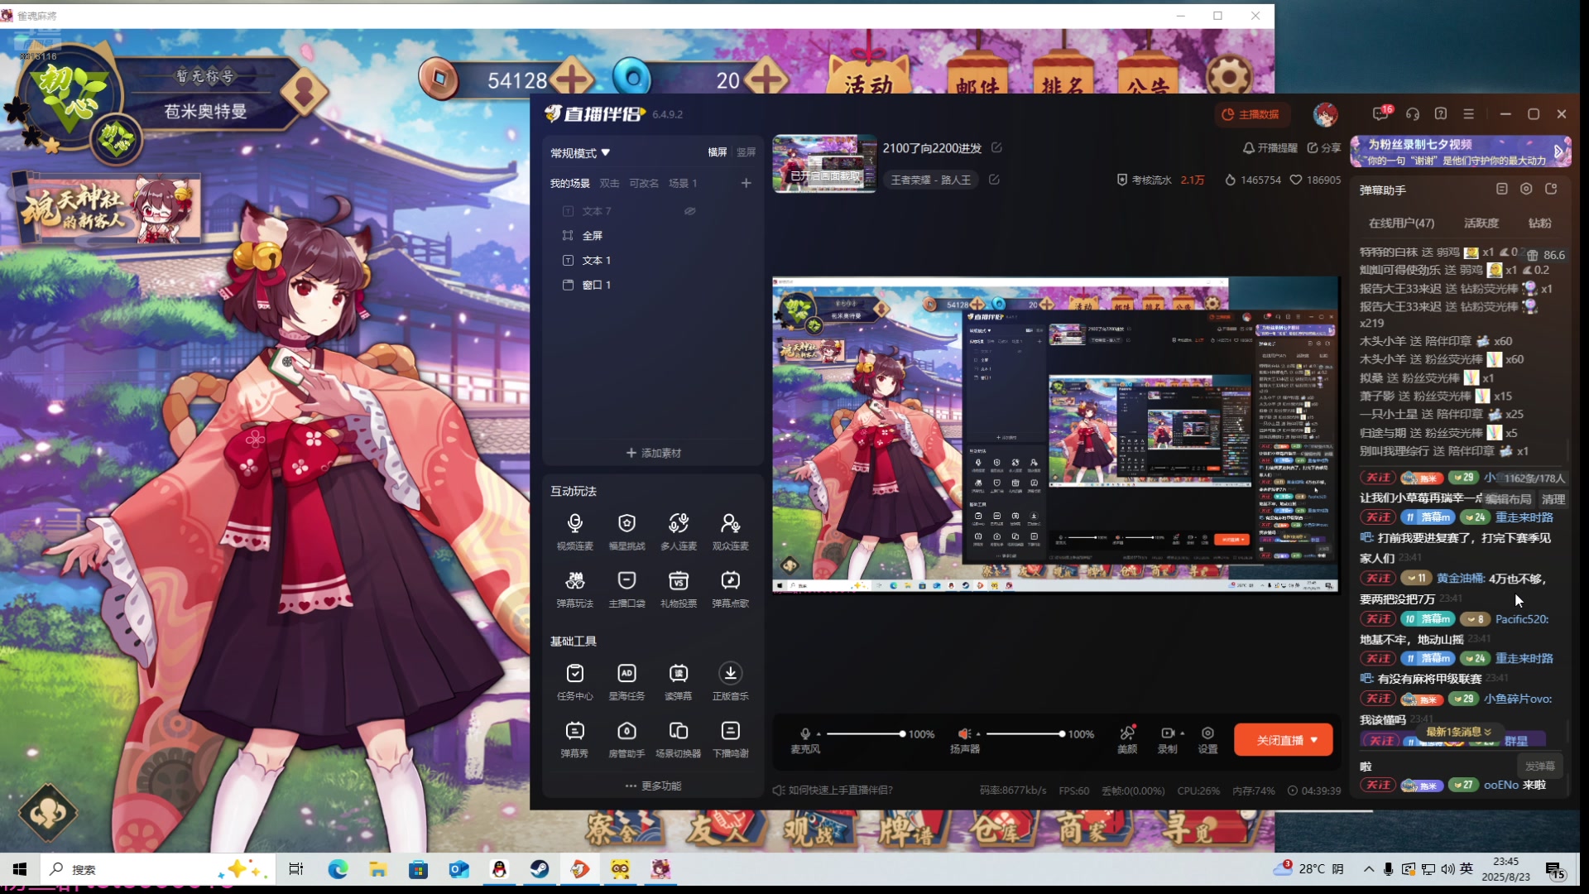Mute the 扬声器 speaker icon
The image size is (1589, 894).
964,733
